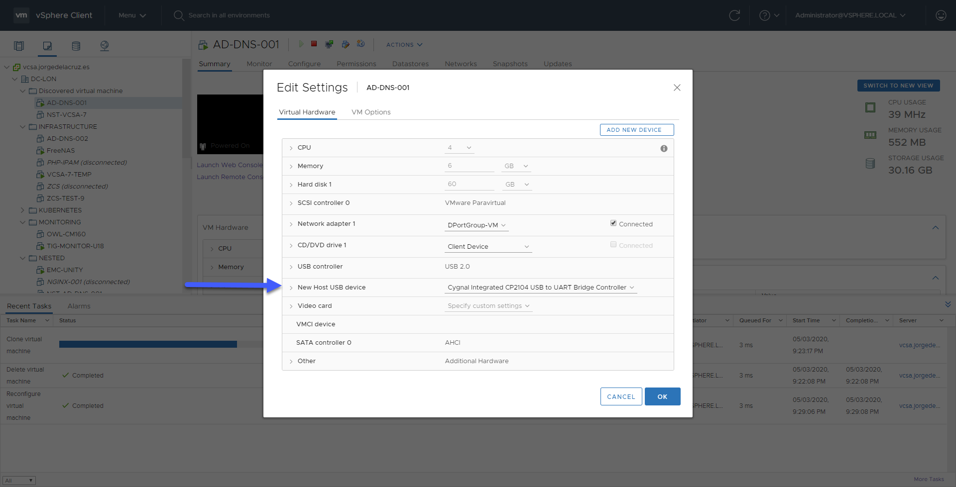Toggle CD/DVD drive 1 Connected checkbox

[x=613, y=245]
